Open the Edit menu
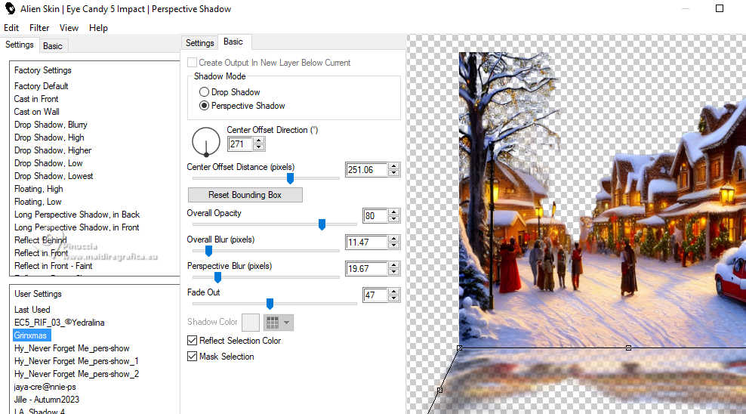The width and height of the screenshot is (746, 414). click(11, 28)
